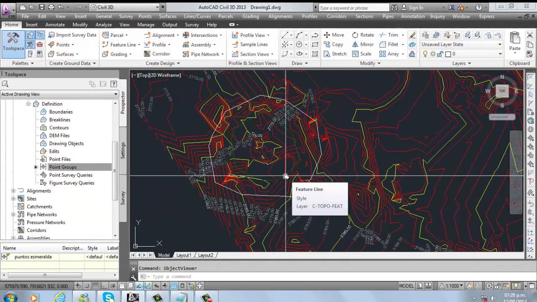537x302 pixels.
Task: Expand the Alignments tree node
Action: (13, 191)
